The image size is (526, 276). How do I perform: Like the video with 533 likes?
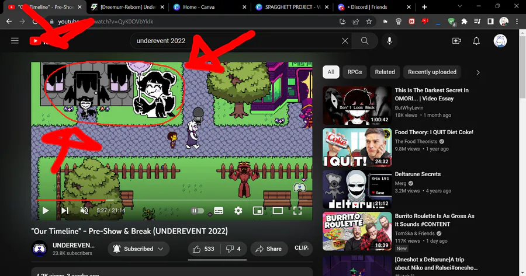(203, 249)
